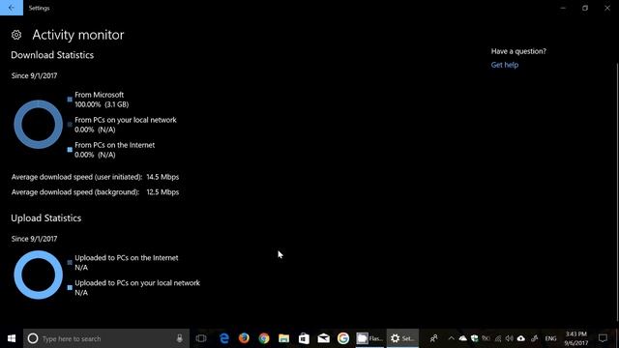Expand the hidden system tray icons

coord(452,338)
